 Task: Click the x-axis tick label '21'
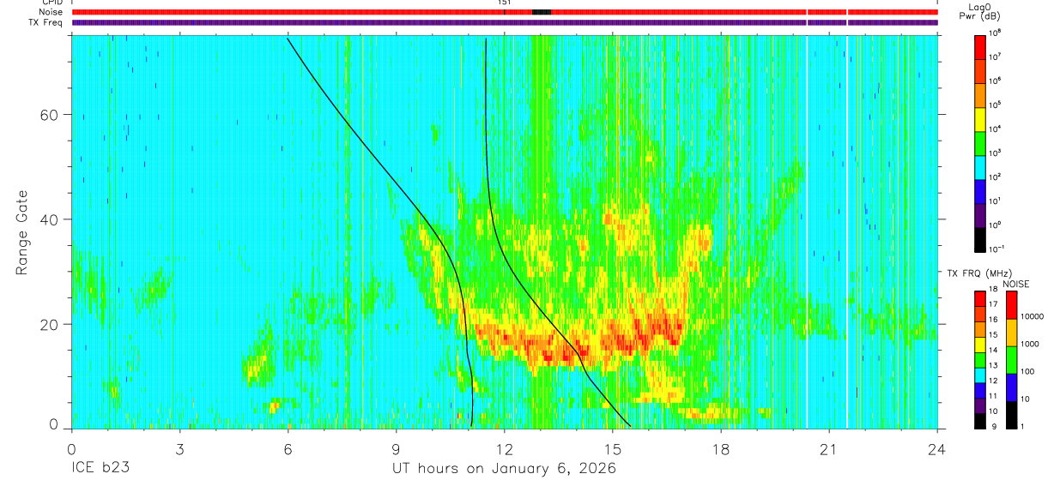[x=829, y=448]
